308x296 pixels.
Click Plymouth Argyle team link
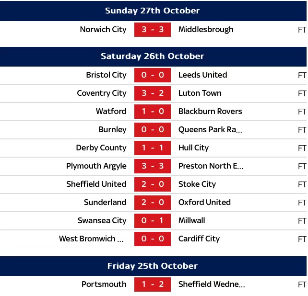pyautogui.click(x=96, y=166)
